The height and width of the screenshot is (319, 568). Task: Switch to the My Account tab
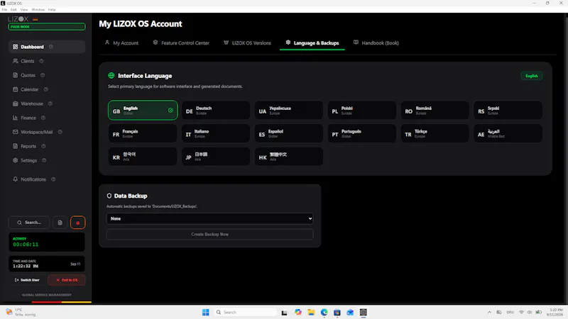coord(121,43)
